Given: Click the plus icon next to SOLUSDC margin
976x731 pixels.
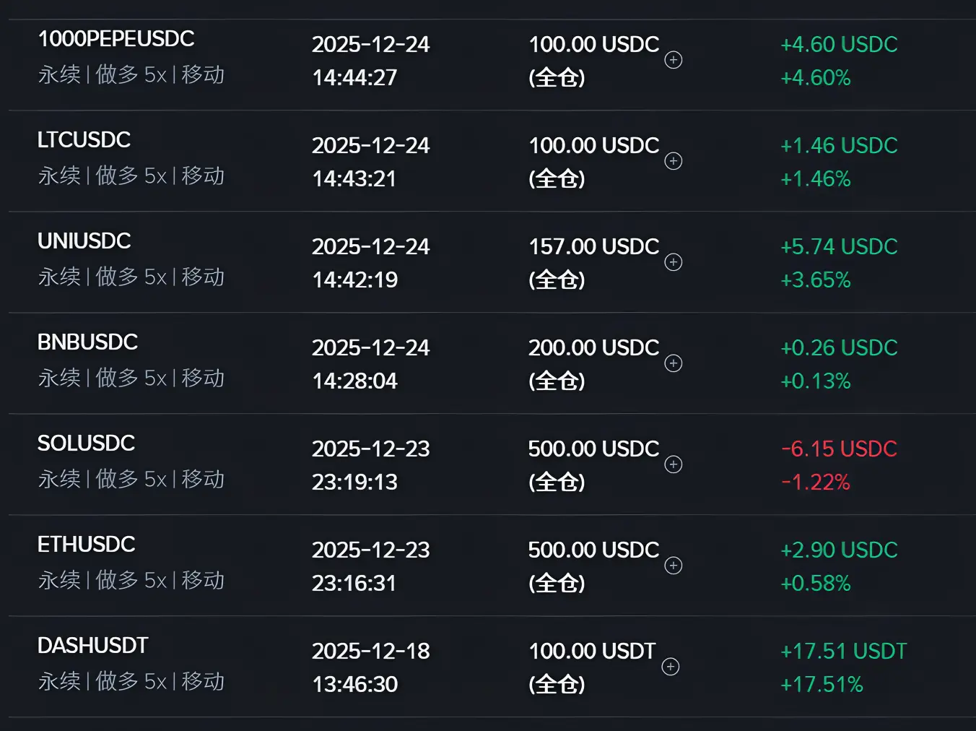Looking at the screenshot, I should pyautogui.click(x=673, y=464).
